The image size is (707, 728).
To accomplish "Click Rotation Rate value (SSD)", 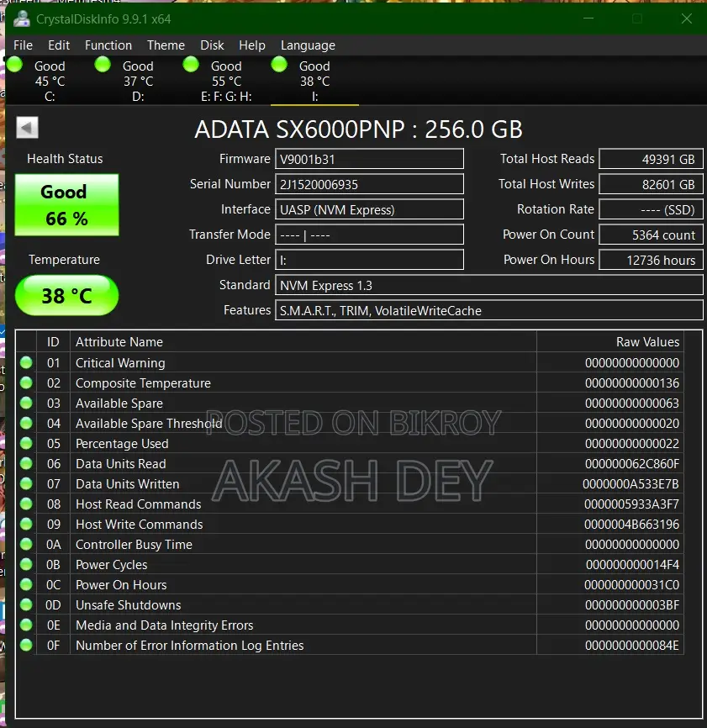I will tap(651, 209).
